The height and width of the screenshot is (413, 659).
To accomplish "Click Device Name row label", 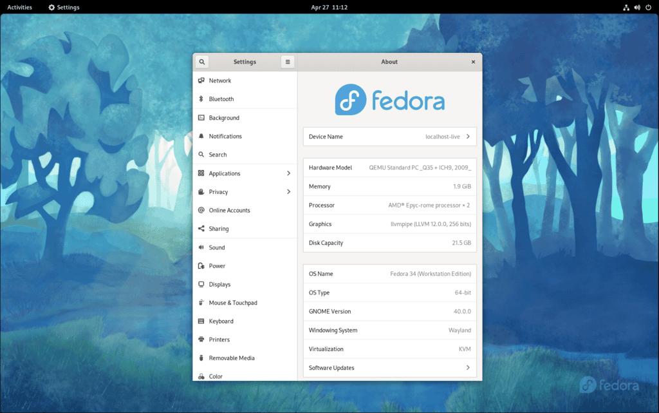I will (326, 137).
